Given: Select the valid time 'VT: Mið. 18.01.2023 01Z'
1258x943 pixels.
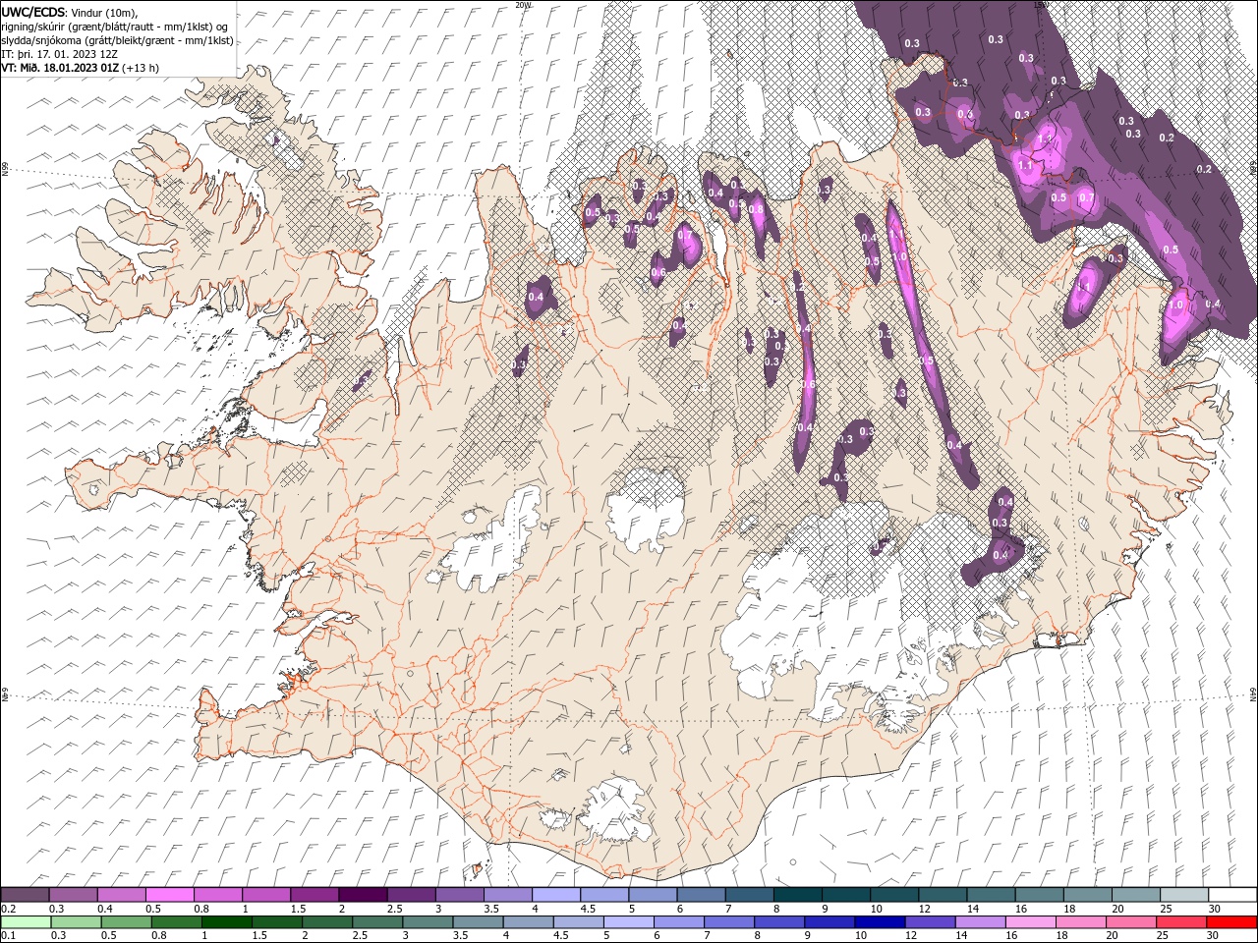Looking at the screenshot, I should pyautogui.click(x=61, y=68).
